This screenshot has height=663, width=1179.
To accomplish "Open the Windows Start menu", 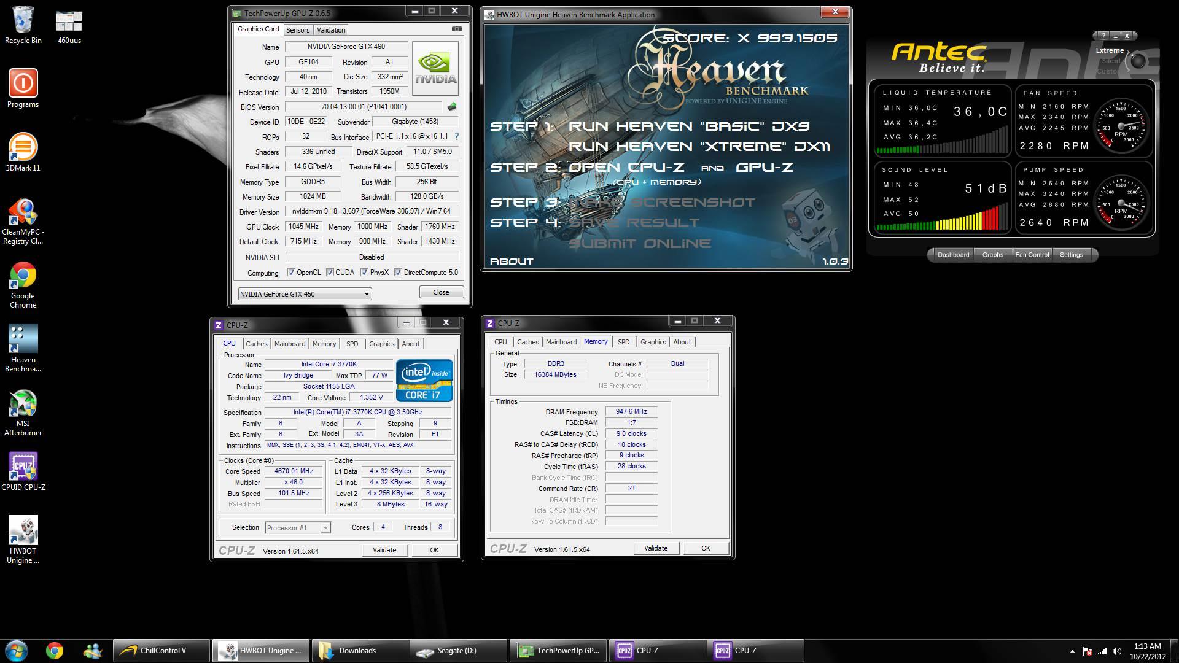I will click(17, 650).
